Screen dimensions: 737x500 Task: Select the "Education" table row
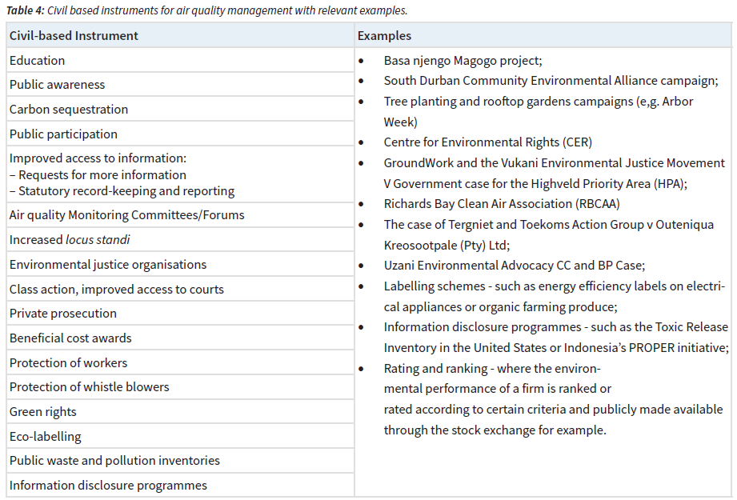(38, 61)
